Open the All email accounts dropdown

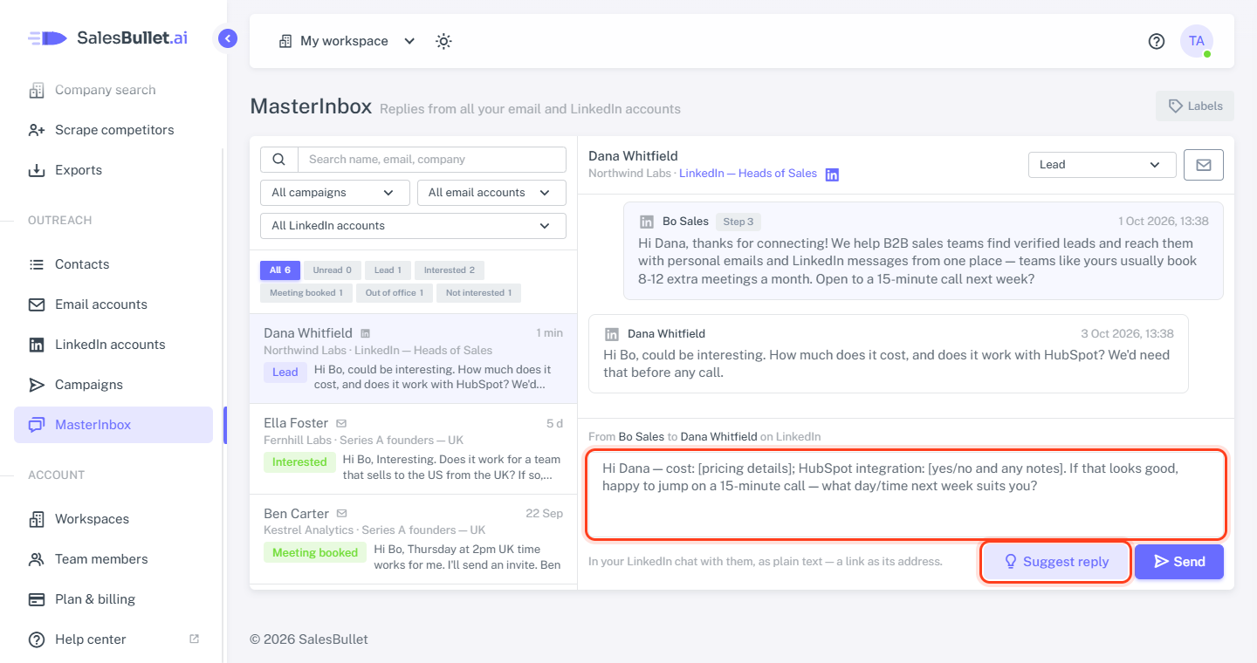pos(491,193)
